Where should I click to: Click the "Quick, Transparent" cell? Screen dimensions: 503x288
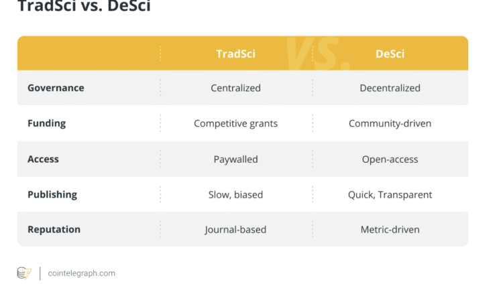pos(390,195)
